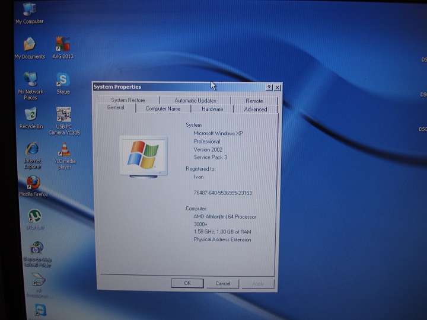Switch to the Automatic Updates tab
The image size is (427, 320).
click(195, 101)
